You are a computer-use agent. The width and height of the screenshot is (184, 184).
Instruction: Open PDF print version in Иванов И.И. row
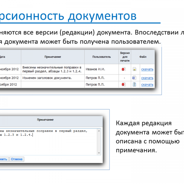pos(124,69)
